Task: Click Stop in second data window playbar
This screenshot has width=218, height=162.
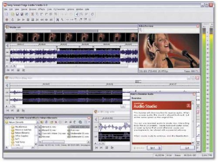Action: 18,111
